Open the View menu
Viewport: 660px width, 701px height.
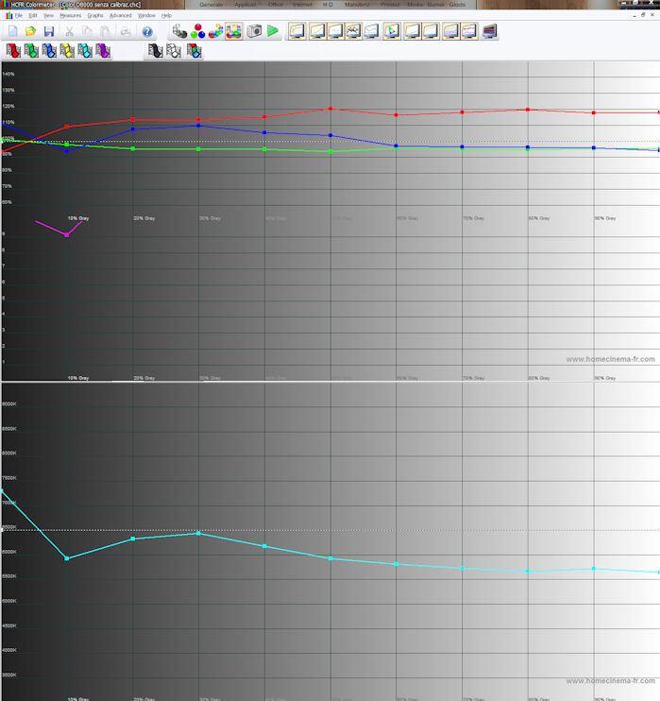tap(48, 15)
